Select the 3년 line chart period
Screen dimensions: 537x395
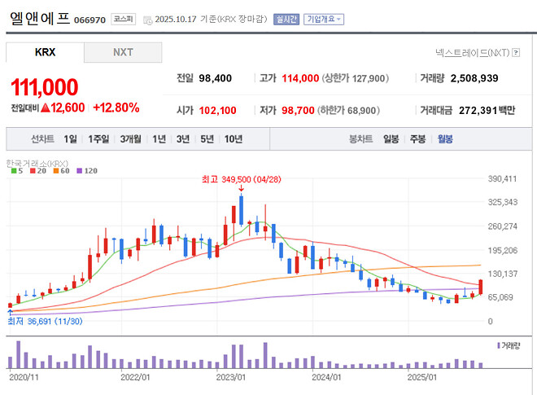click(183, 139)
